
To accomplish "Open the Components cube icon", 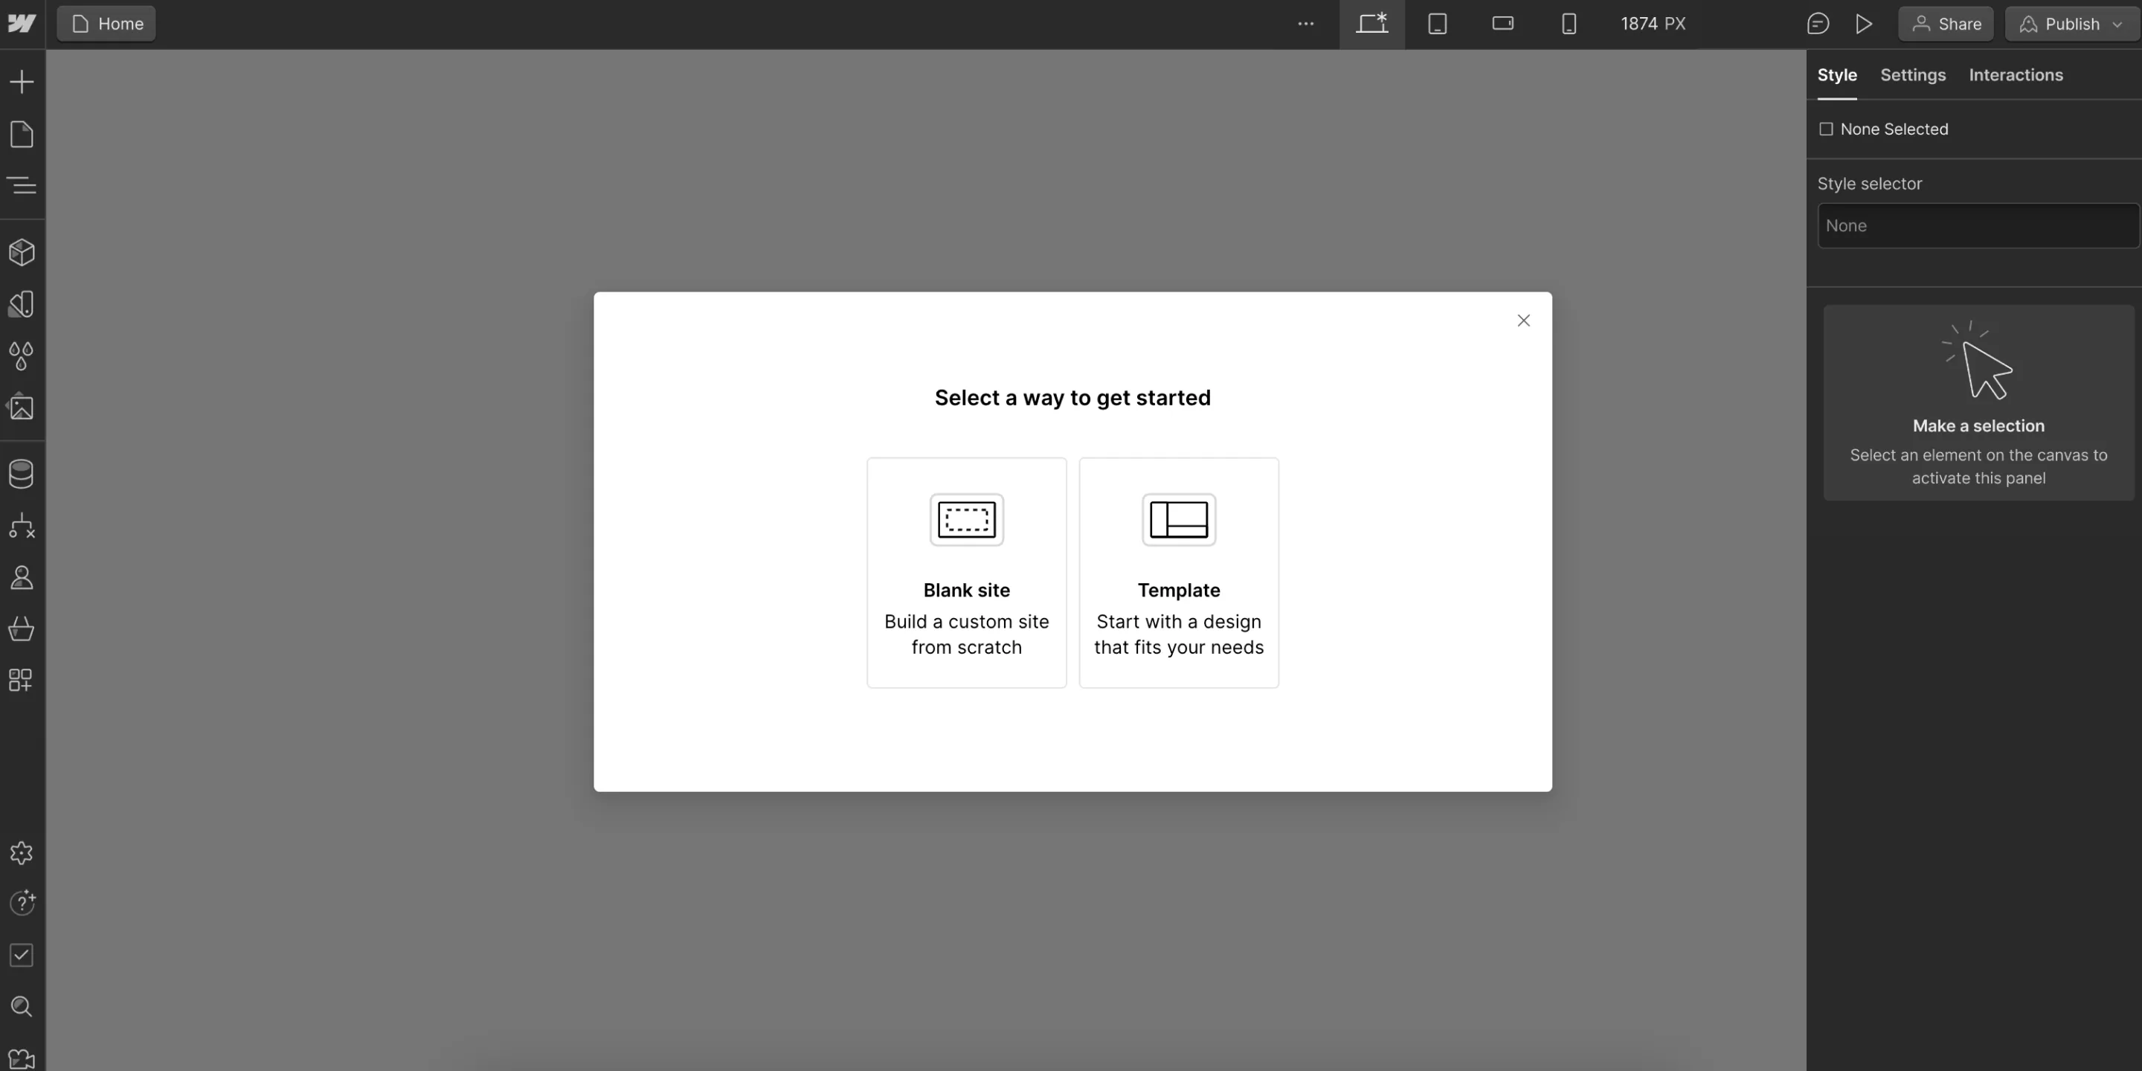I will tap(22, 252).
